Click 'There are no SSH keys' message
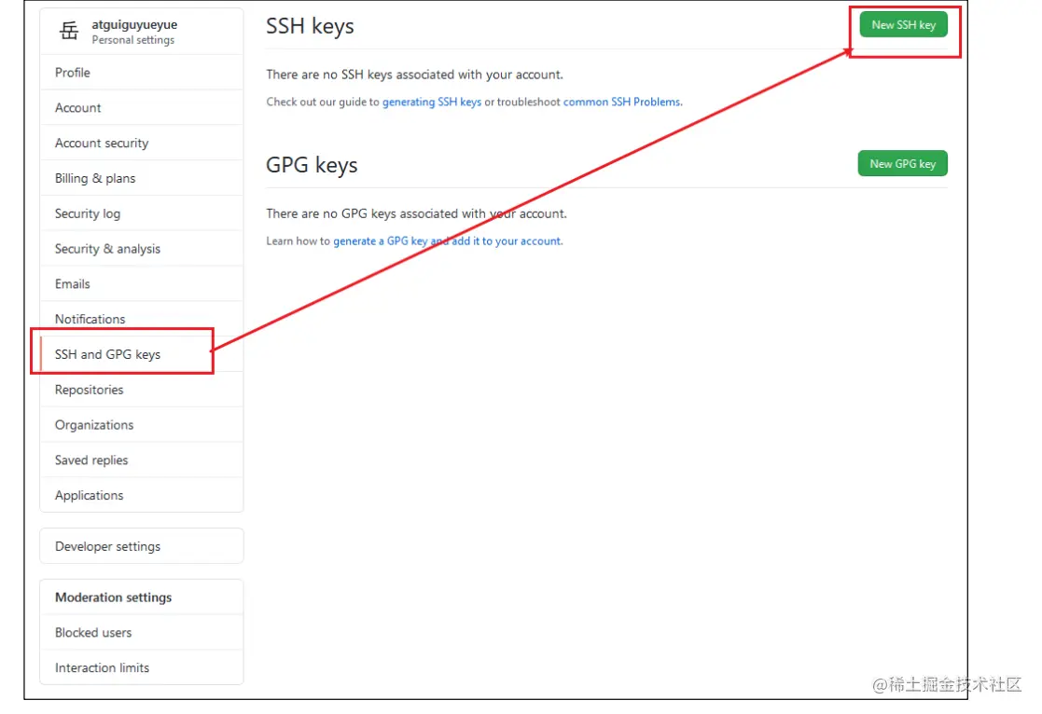The height and width of the screenshot is (714, 1042). coord(415,75)
